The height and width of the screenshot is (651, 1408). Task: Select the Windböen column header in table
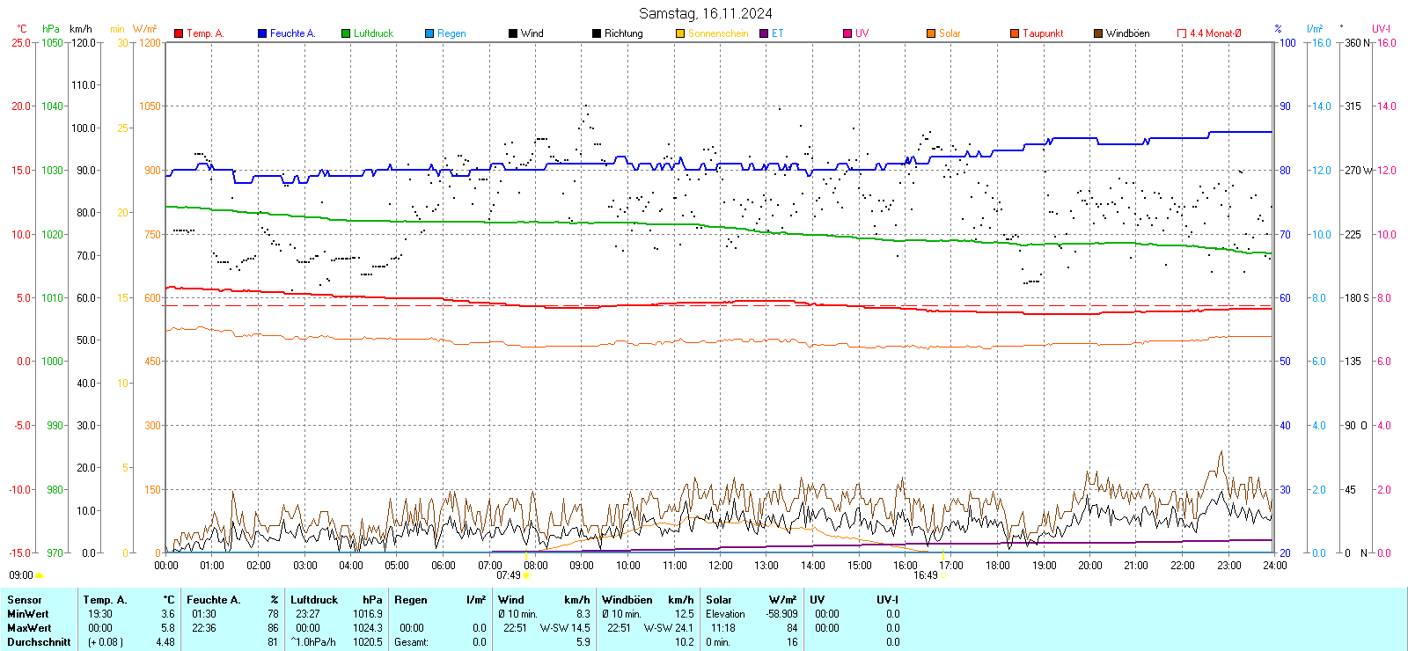627,600
